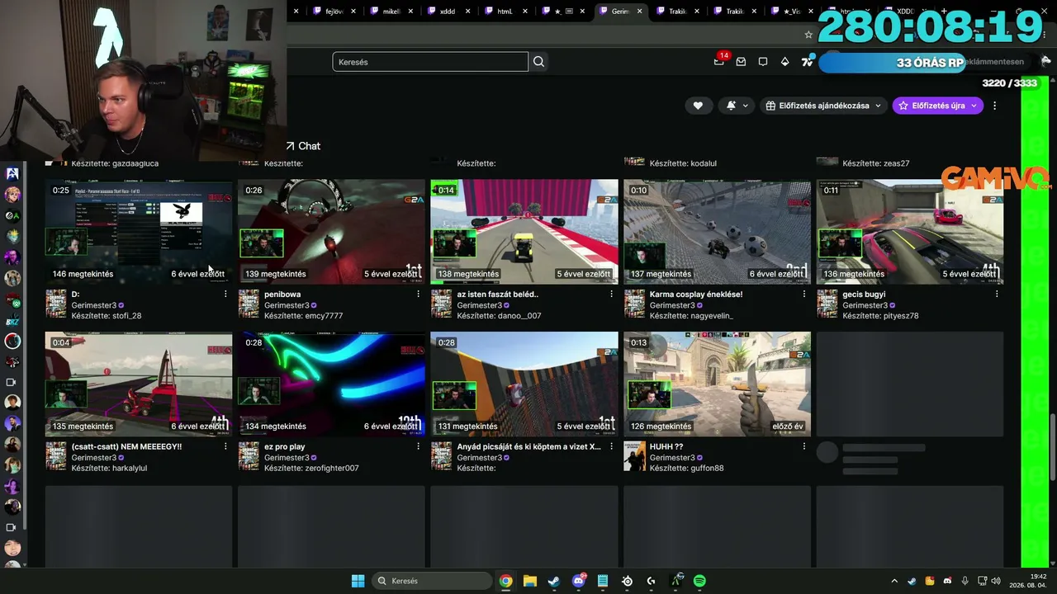Open Google Chrome in the taskbar

[x=506, y=581]
